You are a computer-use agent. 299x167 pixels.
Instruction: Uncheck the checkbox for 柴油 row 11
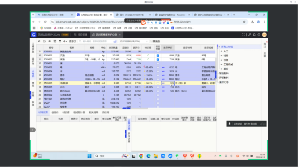coord(158,59)
